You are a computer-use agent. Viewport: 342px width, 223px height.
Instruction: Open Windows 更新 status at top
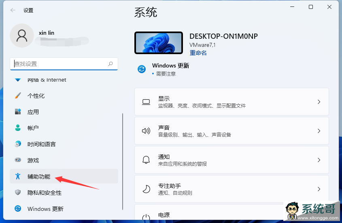164,69
